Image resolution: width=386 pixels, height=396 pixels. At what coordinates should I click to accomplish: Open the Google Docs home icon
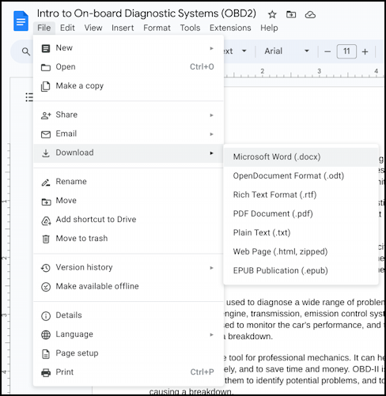[x=21, y=21]
